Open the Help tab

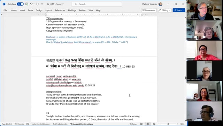tap(98, 10)
